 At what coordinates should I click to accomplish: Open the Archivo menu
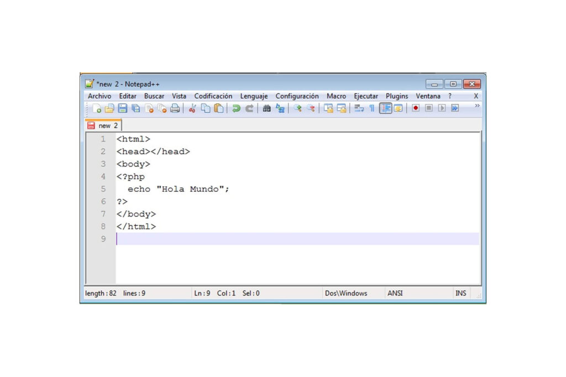(99, 96)
